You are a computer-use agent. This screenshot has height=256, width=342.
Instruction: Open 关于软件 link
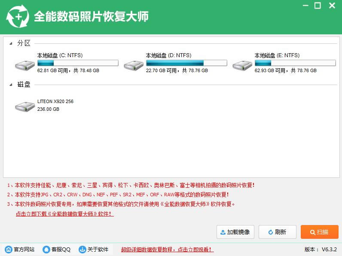[98, 250]
